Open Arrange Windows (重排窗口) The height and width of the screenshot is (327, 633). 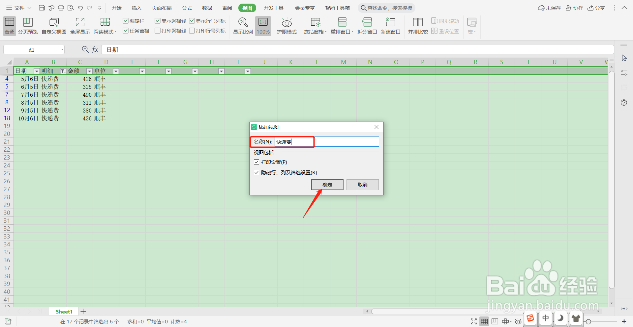coord(342,26)
